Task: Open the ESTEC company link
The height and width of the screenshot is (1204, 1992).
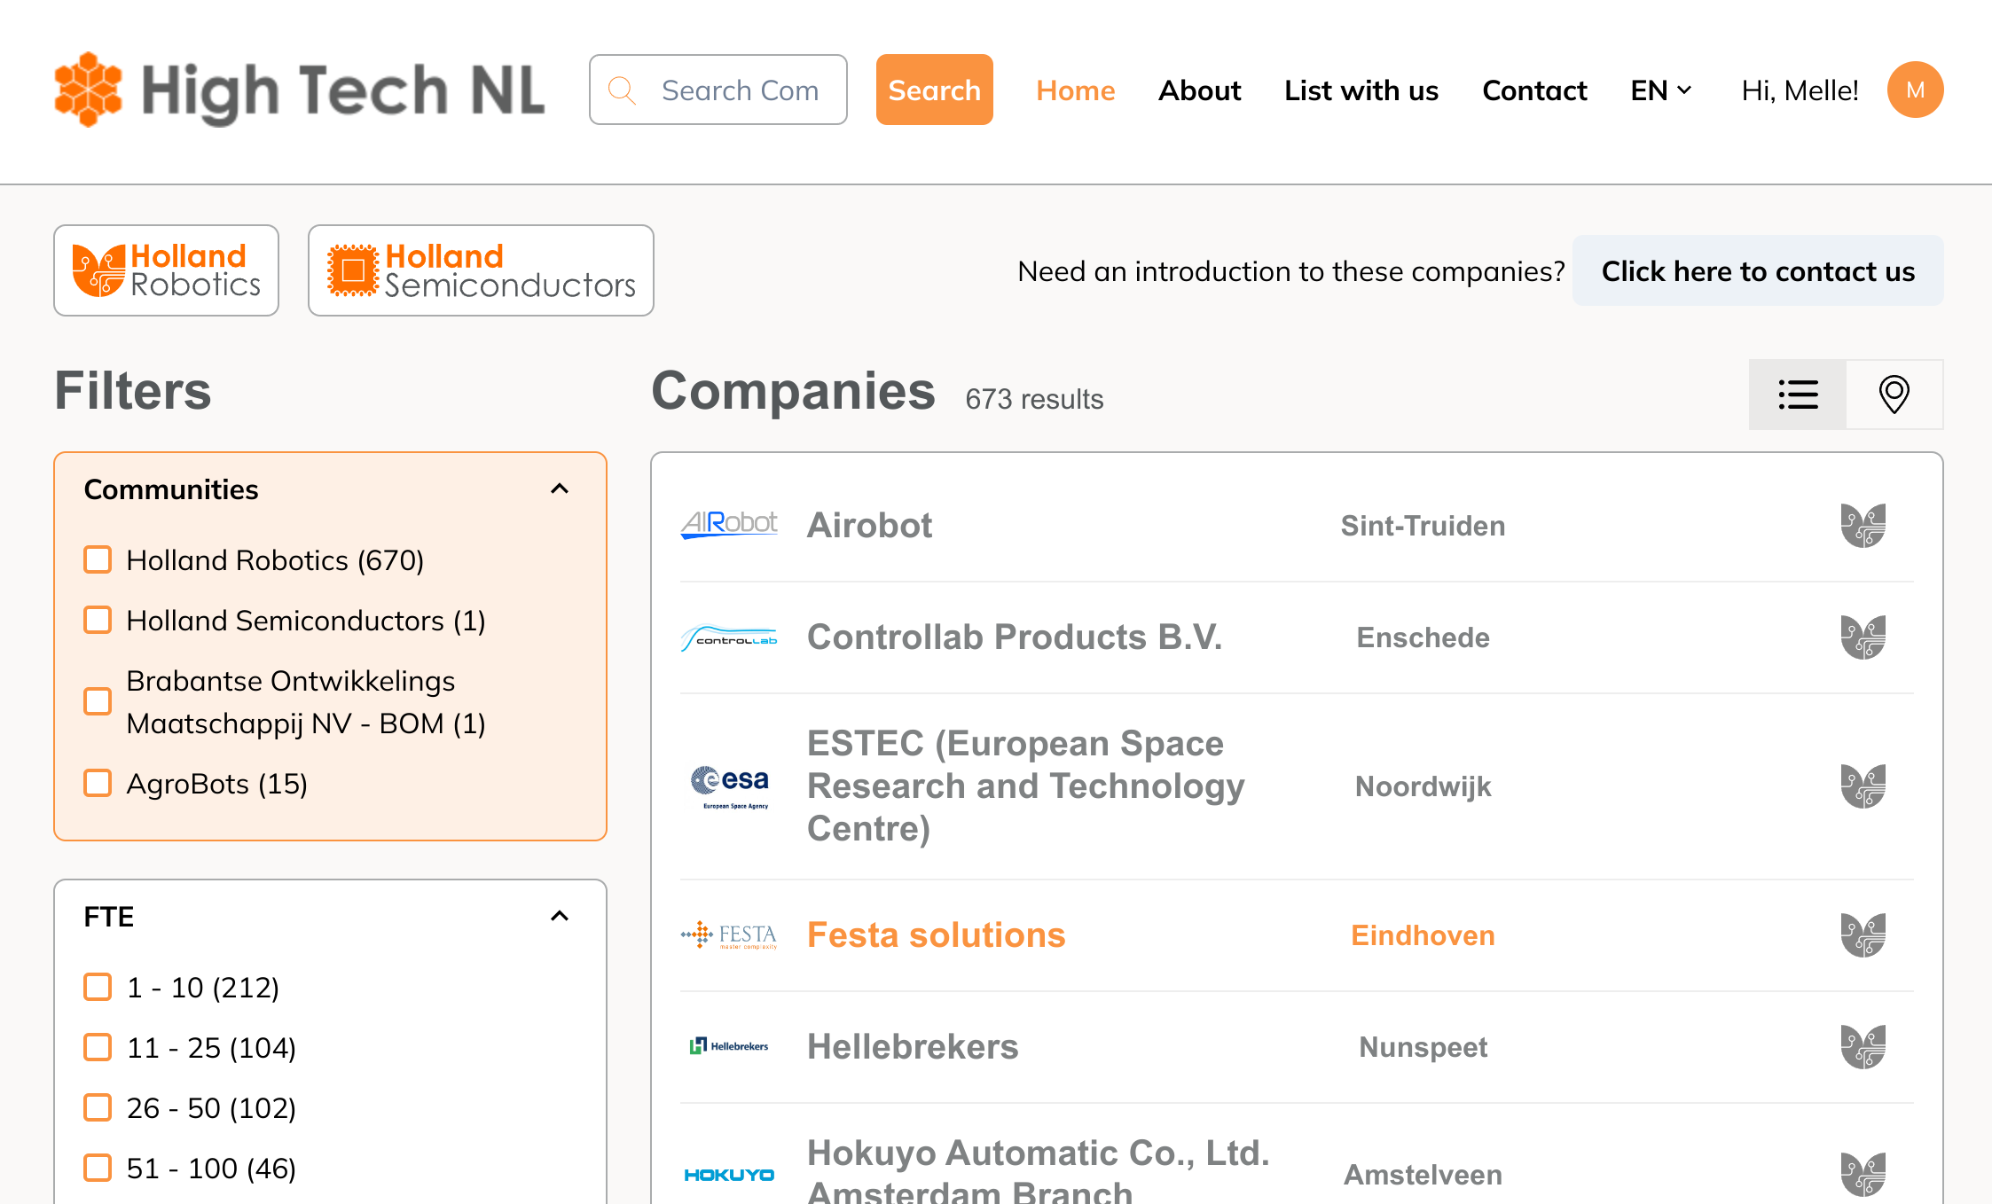Action: coord(1026,786)
